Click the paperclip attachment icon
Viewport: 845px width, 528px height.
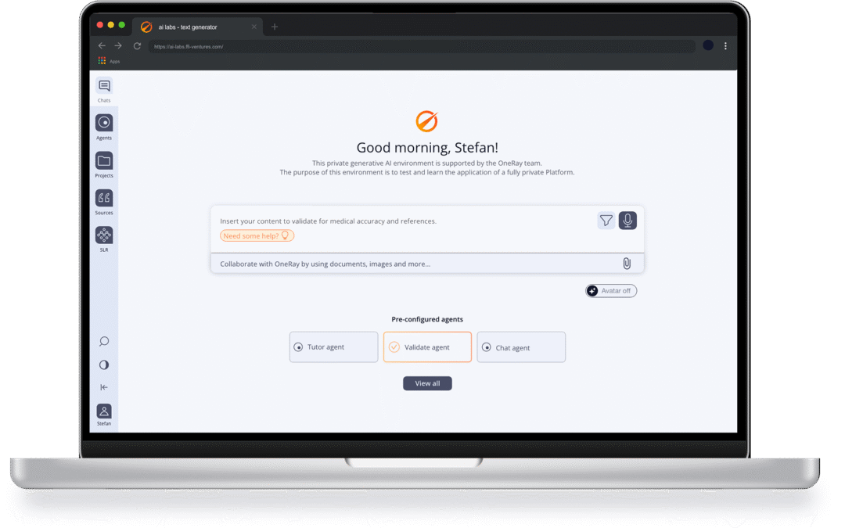627,264
